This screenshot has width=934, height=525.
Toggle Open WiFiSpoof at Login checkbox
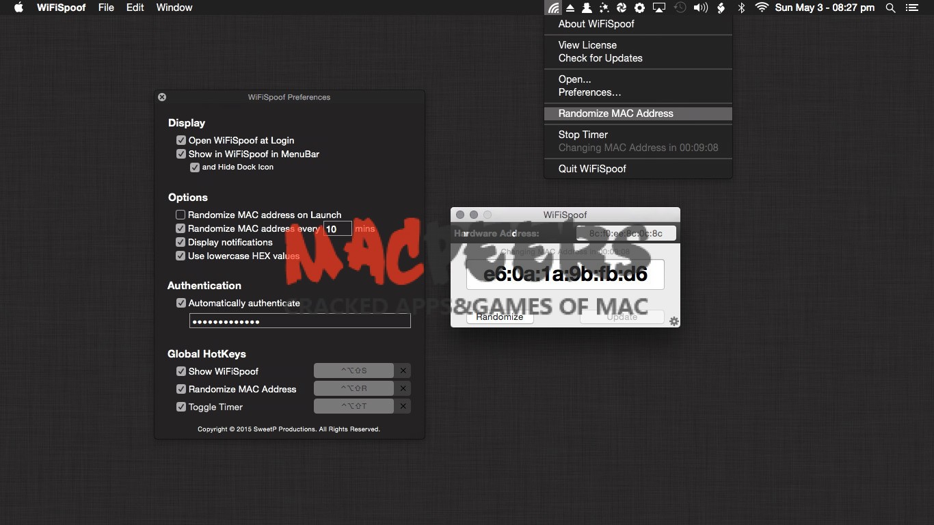click(x=181, y=140)
